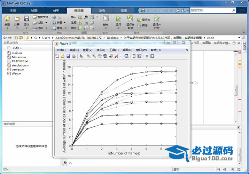Image resolution: width=249 pixels, height=174 pixels.
Task: Expand the Print (打印) dropdown arrow
Action: click(46, 28)
